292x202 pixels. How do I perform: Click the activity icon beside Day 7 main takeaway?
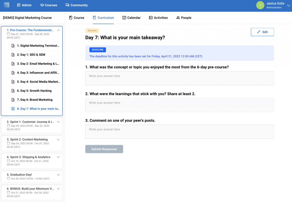(x=13, y=109)
